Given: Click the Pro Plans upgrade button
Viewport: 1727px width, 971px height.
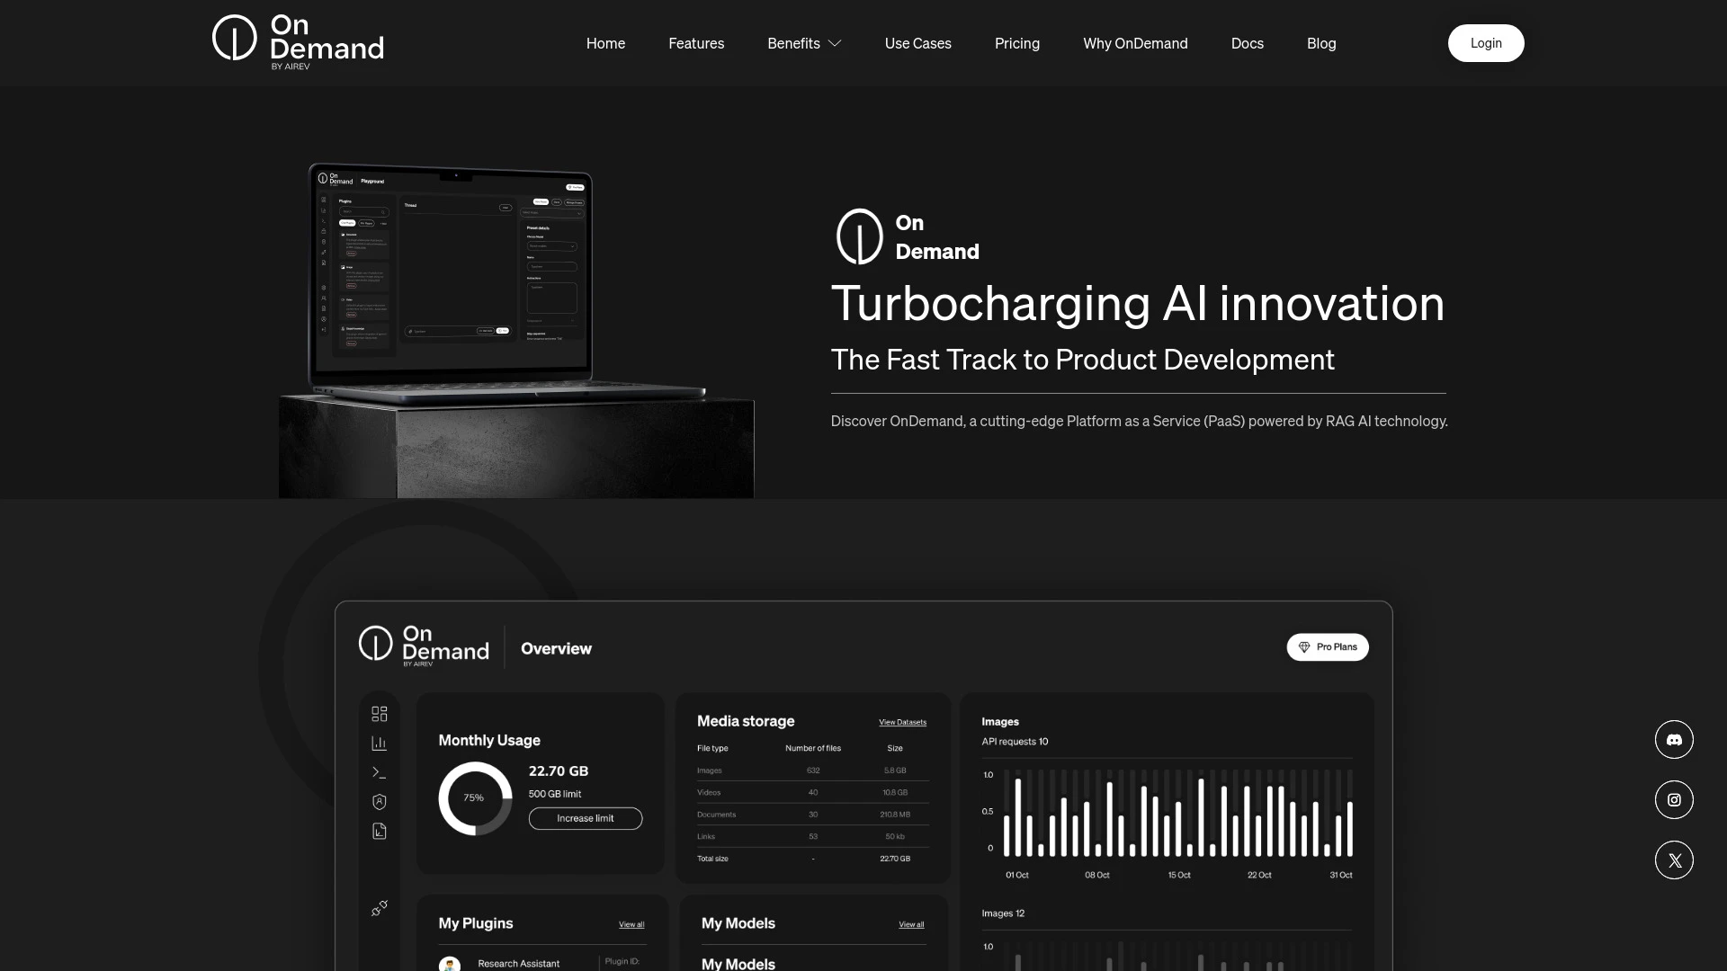Looking at the screenshot, I should point(1328,646).
